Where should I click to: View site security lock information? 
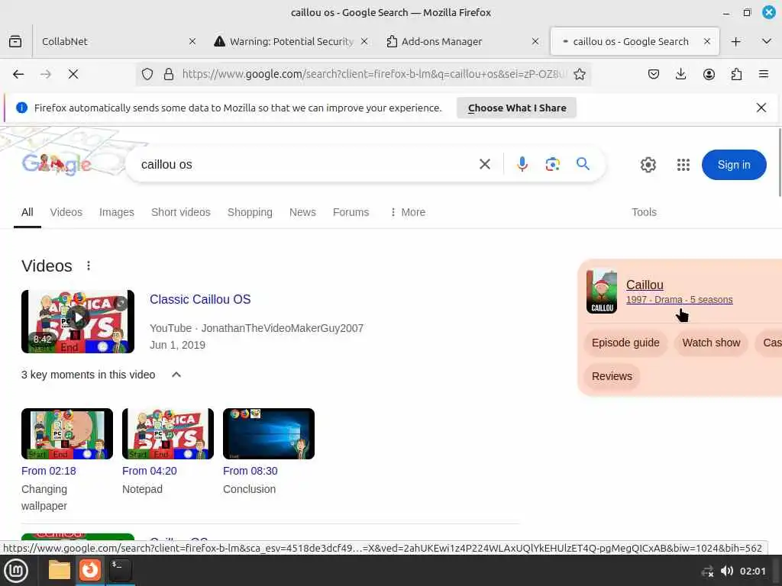coord(169,74)
